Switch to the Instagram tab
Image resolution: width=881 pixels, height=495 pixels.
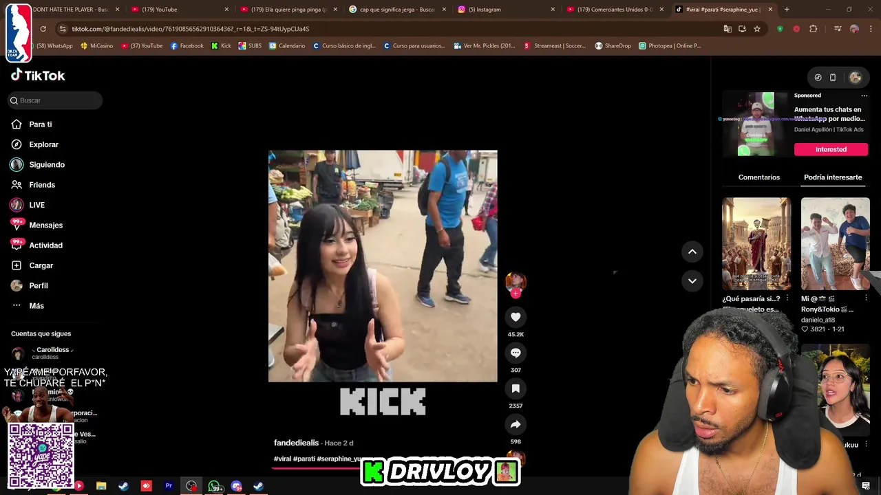point(506,10)
